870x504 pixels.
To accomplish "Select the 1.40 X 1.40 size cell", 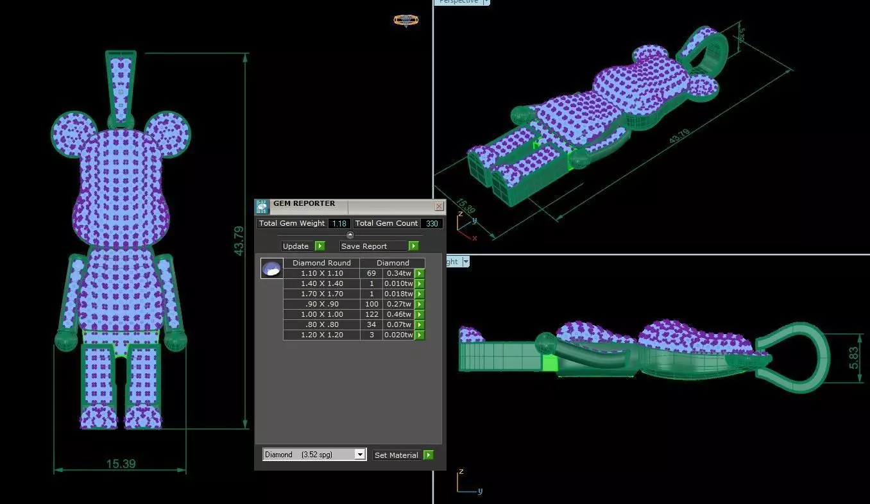I will [321, 283].
